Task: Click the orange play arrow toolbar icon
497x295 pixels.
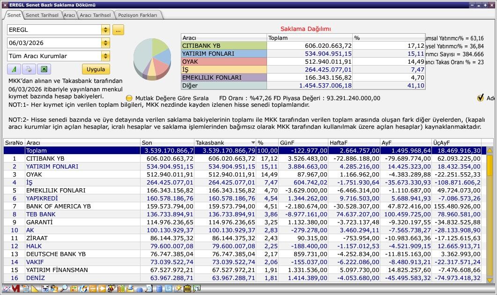Action: tap(102, 289)
